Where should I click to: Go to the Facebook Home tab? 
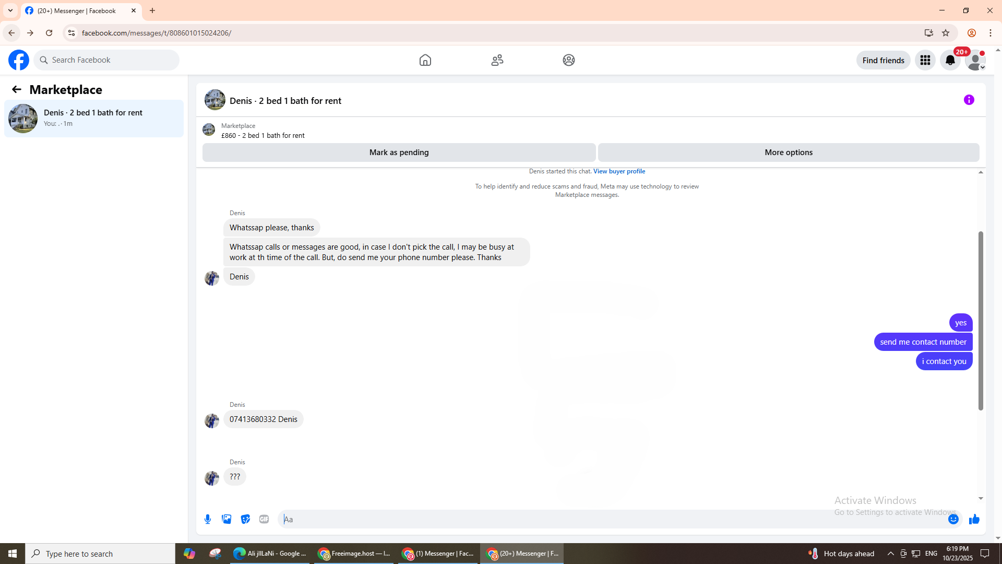point(425,60)
